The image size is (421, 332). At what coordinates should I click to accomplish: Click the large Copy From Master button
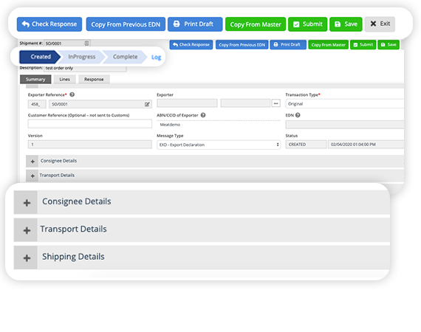(x=256, y=24)
